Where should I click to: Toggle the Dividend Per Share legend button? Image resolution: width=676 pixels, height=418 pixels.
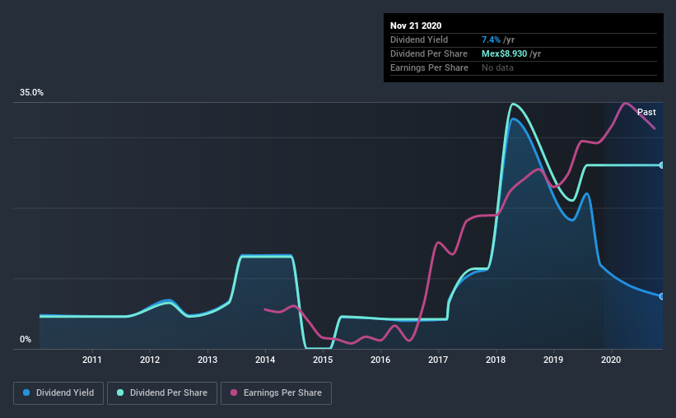(x=162, y=393)
